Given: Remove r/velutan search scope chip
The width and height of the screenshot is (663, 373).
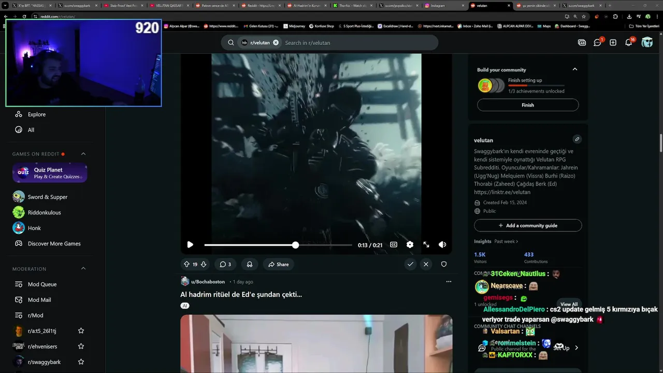Looking at the screenshot, I should 276,42.
